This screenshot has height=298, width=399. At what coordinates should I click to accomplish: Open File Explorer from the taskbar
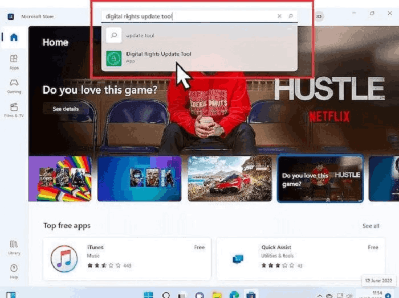point(217,295)
